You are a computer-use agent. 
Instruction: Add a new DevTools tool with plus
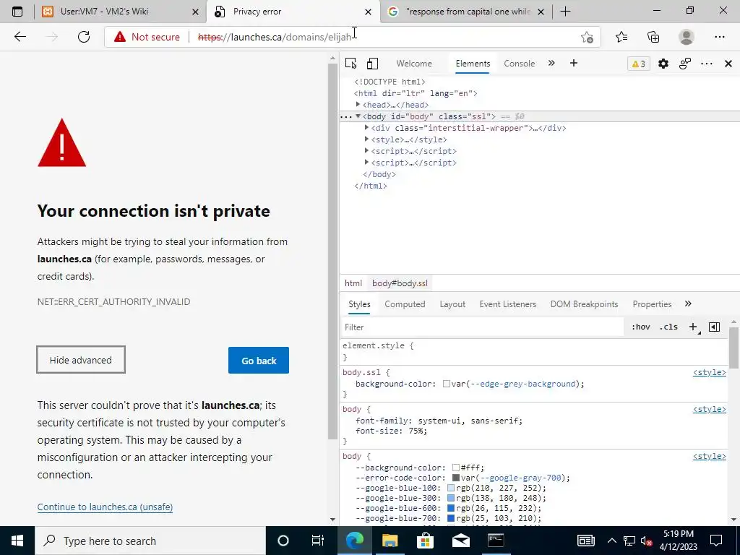[573, 64]
